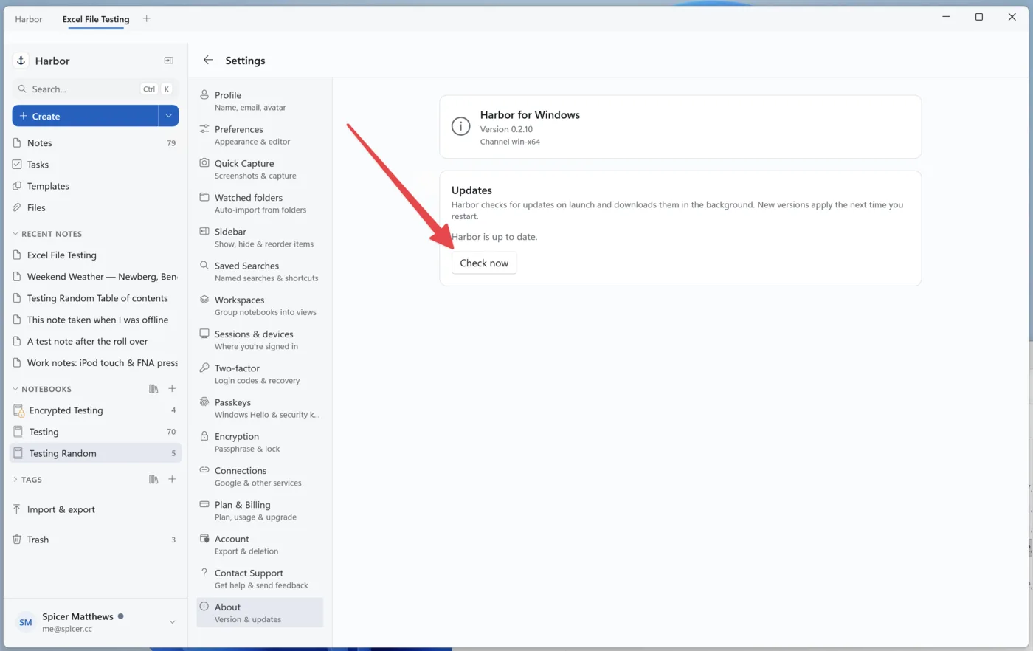The height and width of the screenshot is (651, 1033).
Task: Open Watched folders settings
Action: click(x=260, y=204)
